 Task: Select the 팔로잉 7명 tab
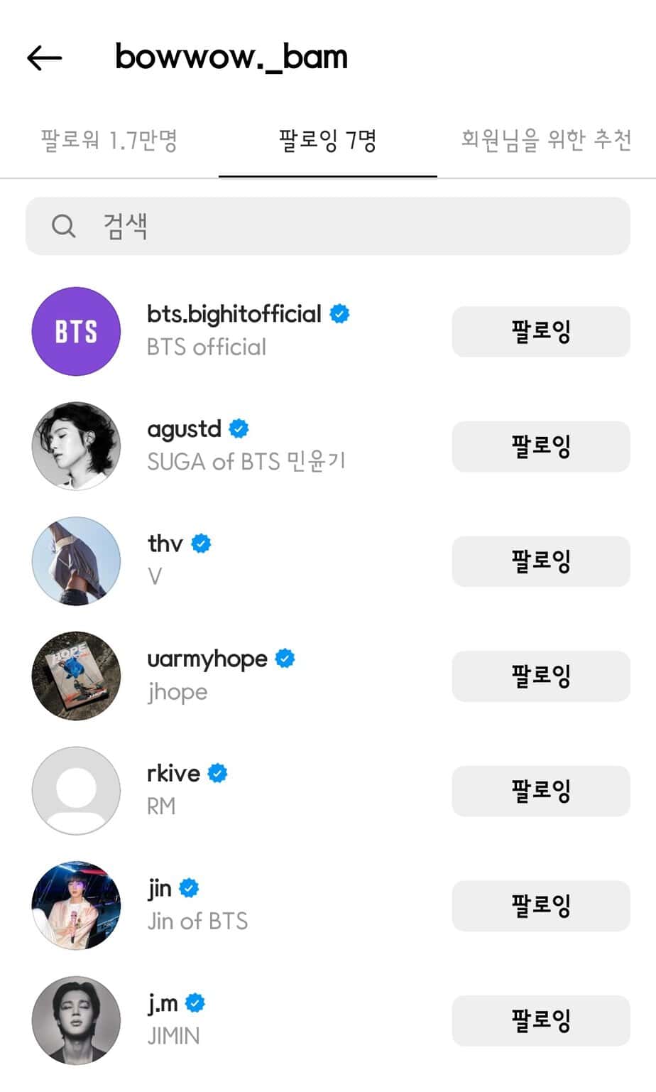pos(327,140)
